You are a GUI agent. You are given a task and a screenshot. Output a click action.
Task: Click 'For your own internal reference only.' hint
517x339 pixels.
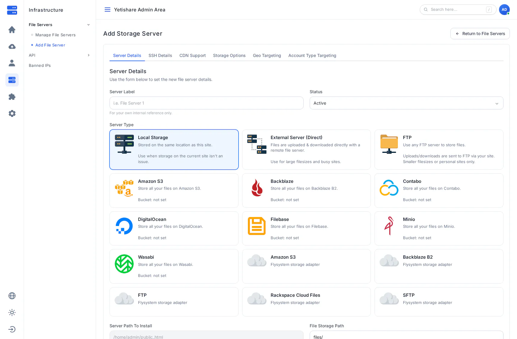141,113
